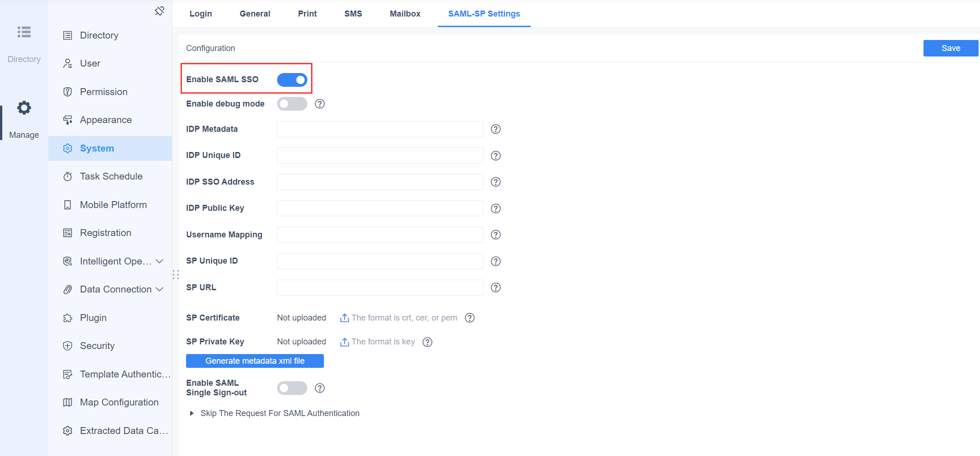The image size is (980, 456).
Task: Open Mobile Platform settings
Action: tap(113, 204)
